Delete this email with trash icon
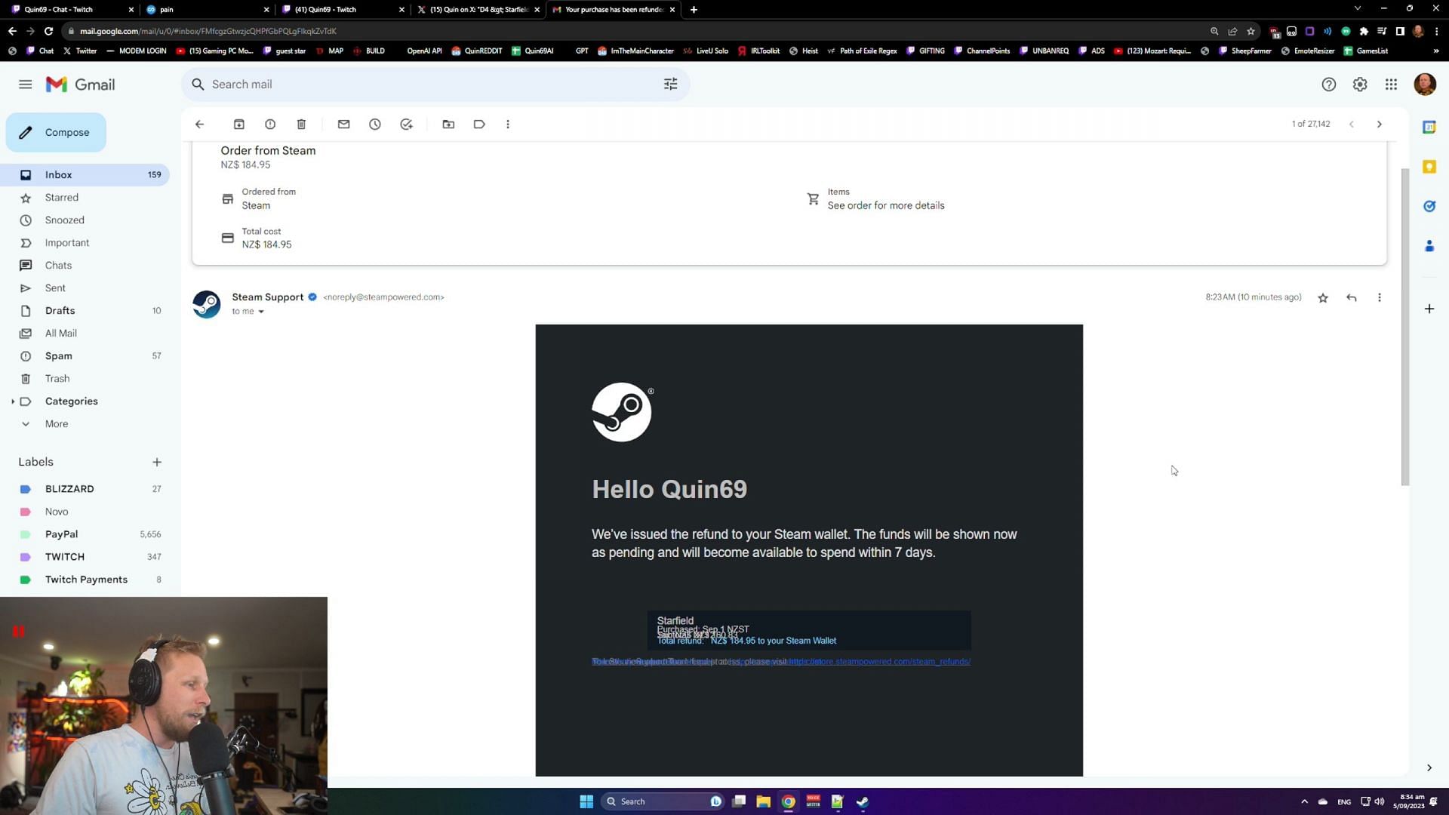The width and height of the screenshot is (1449, 815). coord(301,125)
